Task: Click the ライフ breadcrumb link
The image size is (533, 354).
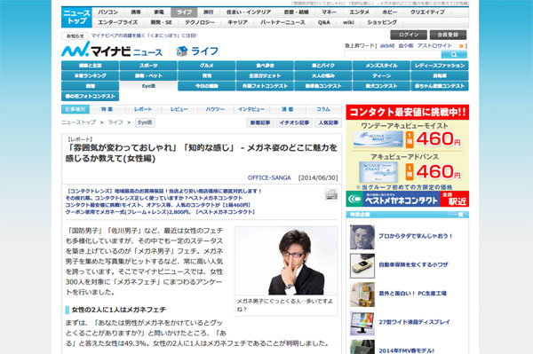Action: (x=115, y=122)
